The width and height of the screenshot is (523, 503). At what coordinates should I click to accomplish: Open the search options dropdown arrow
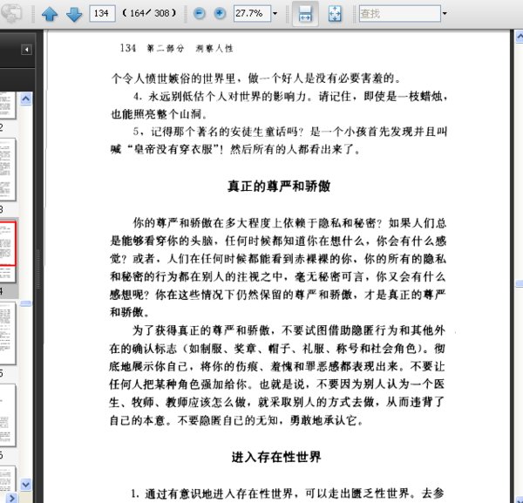[445, 14]
